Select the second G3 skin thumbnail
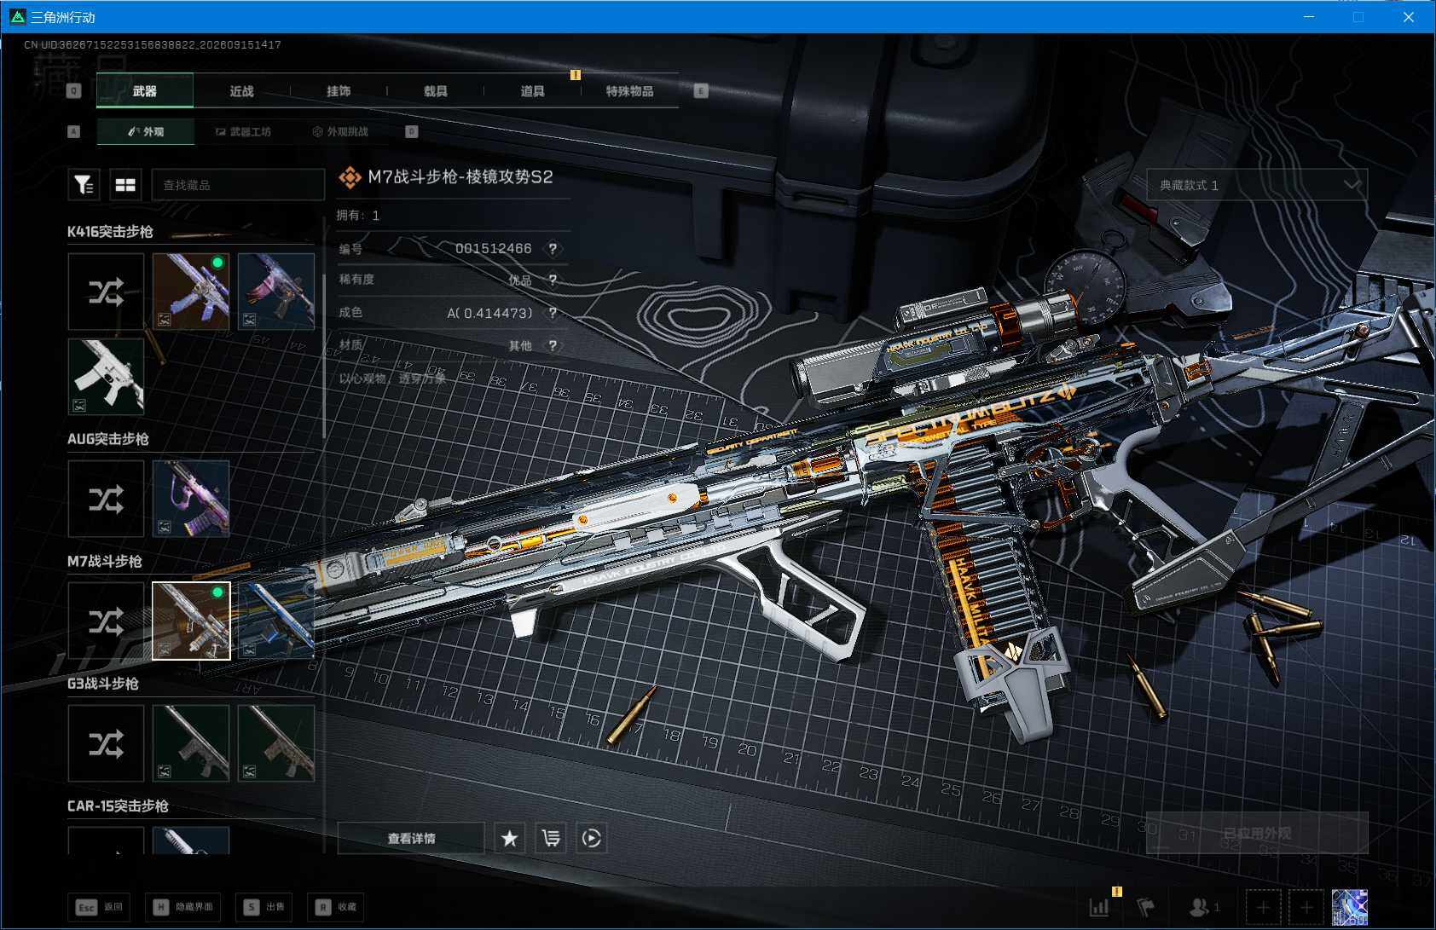This screenshot has width=1436, height=930. pos(276,743)
